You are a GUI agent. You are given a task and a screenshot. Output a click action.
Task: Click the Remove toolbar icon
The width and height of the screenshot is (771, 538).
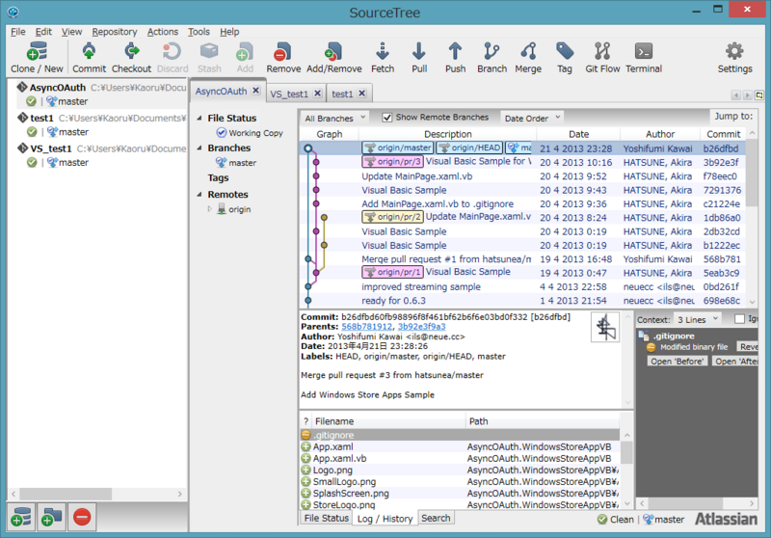click(283, 58)
